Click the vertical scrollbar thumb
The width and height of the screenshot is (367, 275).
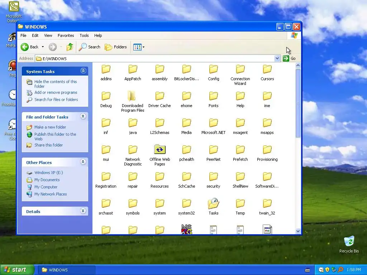click(x=298, y=103)
